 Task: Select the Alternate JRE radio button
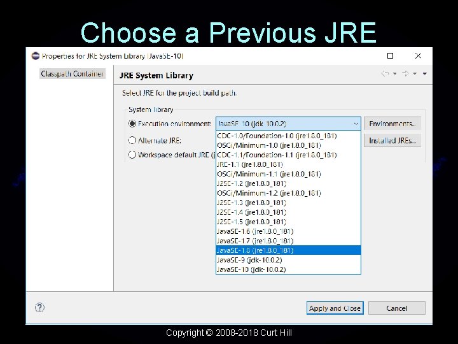click(x=132, y=140)
